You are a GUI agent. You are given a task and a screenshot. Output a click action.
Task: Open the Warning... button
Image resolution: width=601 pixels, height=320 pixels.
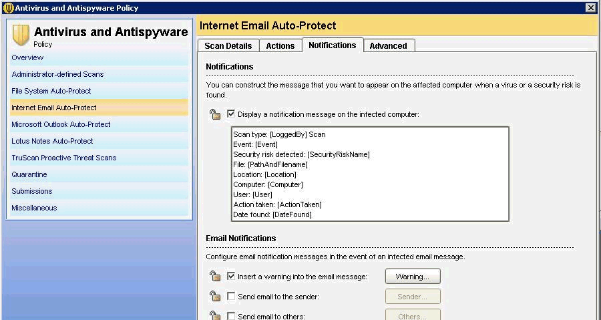pos(413,277)
